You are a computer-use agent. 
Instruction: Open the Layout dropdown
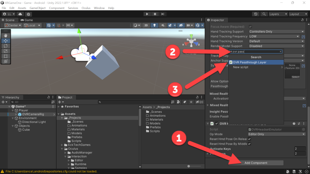(x=298, y=14)
